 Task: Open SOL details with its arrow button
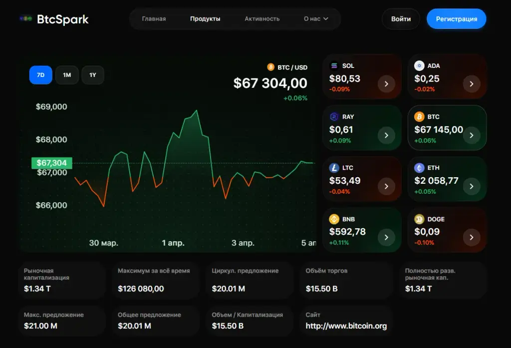[386, 84]
